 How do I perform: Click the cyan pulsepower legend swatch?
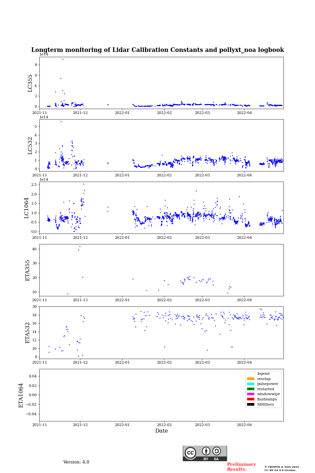pos(251,384)
